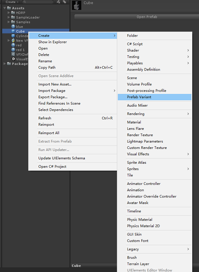Click the hierarchy filter icon next to the label icon
The image size is (199, 272).
[58, 2]
